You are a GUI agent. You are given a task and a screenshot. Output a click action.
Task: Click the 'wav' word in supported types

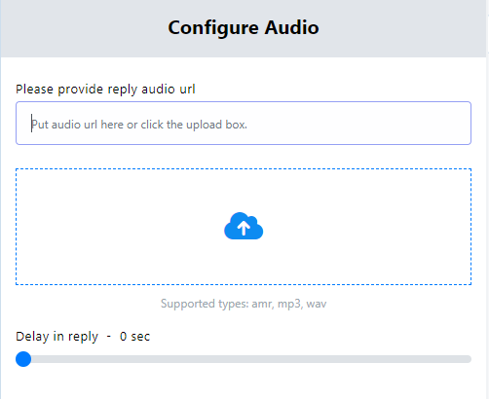point(317,305)
